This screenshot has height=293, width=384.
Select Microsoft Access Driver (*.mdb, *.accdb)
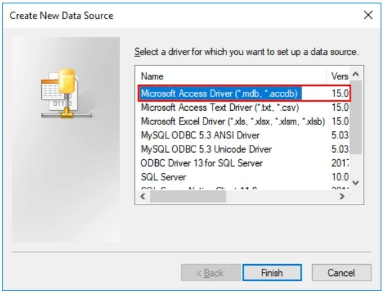tap(245, 93)
